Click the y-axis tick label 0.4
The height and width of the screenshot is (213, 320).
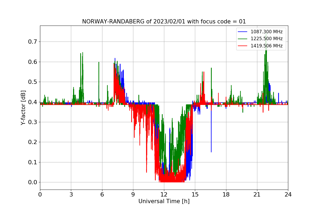(33, 102)
